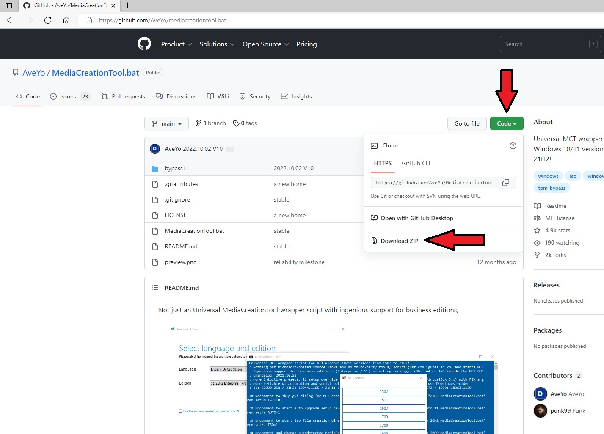Open the 190 watching link
Viewport: 604px width, 434px height.
tap(557, 243)
